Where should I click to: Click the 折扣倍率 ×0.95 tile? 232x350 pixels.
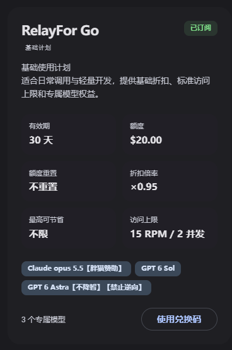tap(170, 181)
